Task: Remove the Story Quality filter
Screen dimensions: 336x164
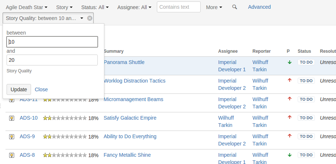Action: pos(90,18)
